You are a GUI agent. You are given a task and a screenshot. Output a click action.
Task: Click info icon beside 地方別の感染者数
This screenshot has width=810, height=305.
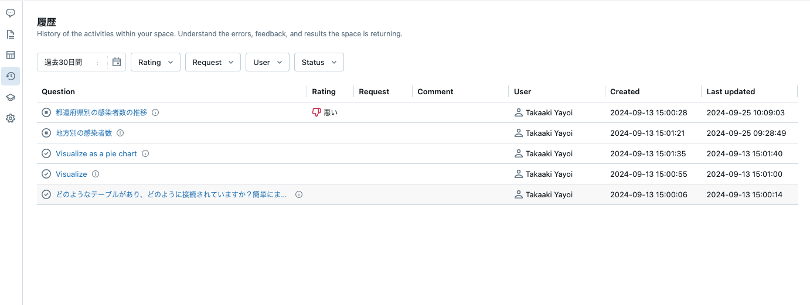click(x=120, y=133)
